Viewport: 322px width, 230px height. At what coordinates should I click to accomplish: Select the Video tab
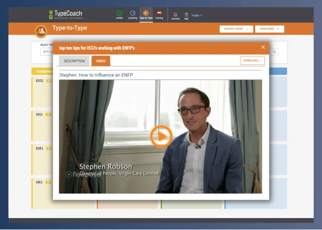pyautogui.click(x=101, y=61)
